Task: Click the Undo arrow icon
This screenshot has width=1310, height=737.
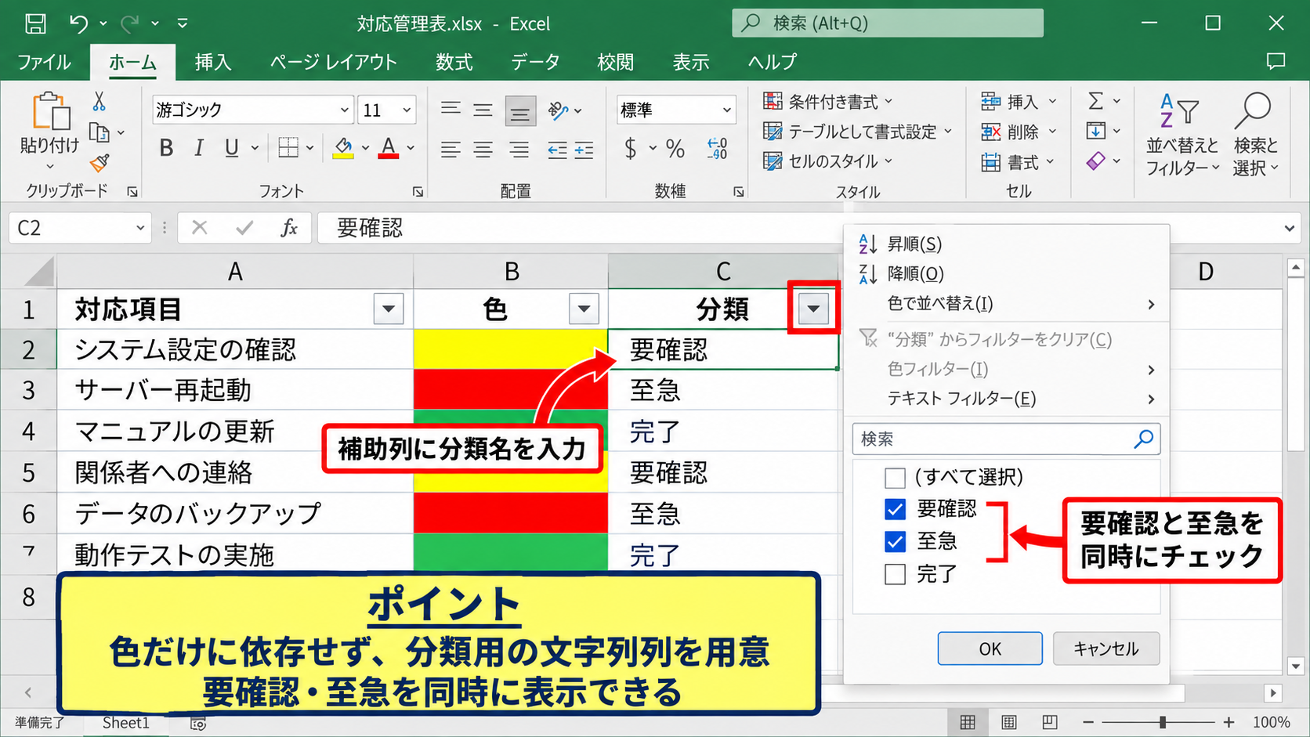Action: click(78, 23)
